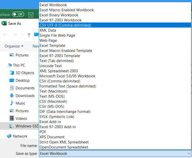Image resolution: width=192 pixels, height=158 pixels.
Task: Click the up arrow navigation icon
Action: 29,35
